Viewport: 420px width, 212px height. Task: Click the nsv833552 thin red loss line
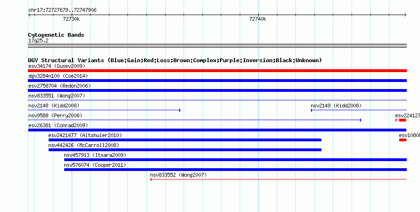[278, 179]
